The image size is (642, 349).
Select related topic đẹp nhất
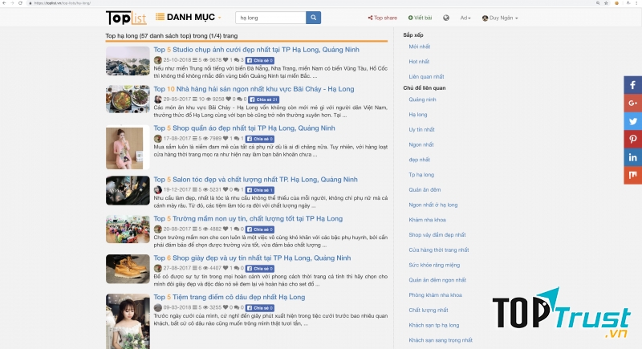[419, 160]
